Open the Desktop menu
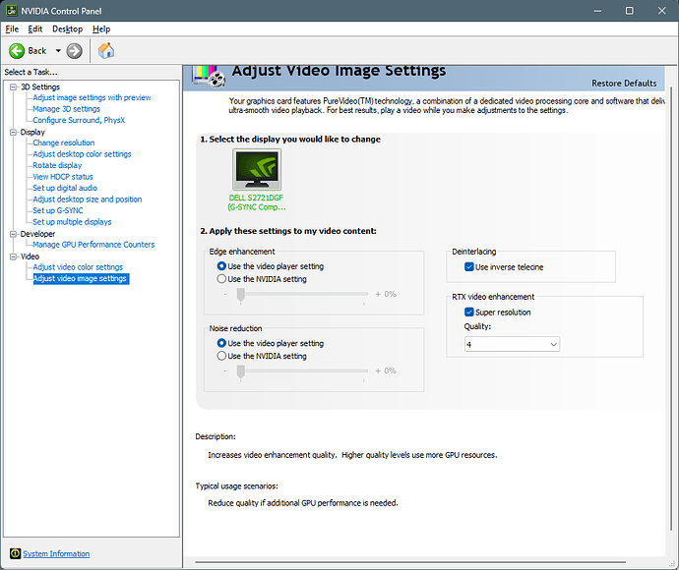Screen dimensions: 679x570 pos(68,28)
